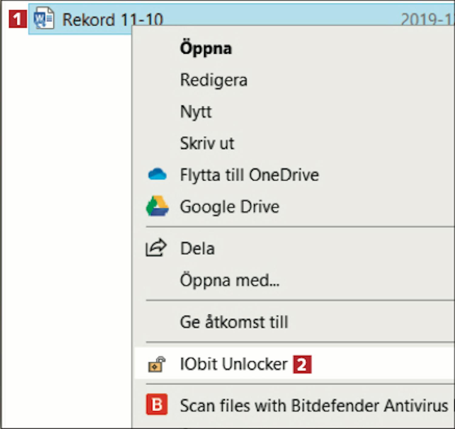Click the red step 1 marker
455x429 pixels.
click(x=18, y=19)
